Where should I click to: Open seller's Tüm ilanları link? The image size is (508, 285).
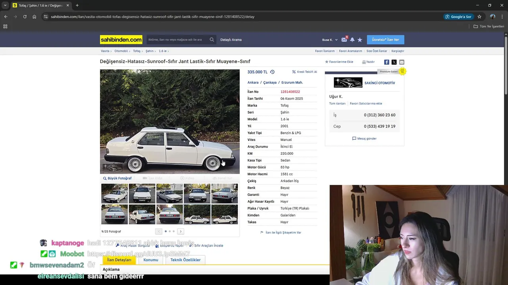(337, 104)
